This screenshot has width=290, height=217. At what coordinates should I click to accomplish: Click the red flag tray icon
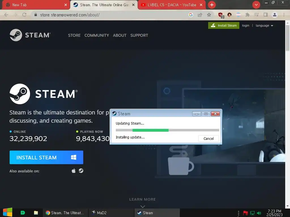(x=246, y=213)
